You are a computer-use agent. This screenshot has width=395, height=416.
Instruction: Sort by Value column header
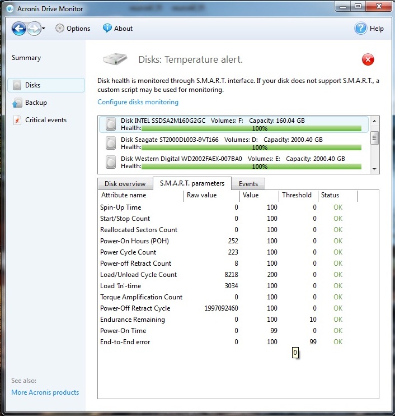(x=259, y=195)
